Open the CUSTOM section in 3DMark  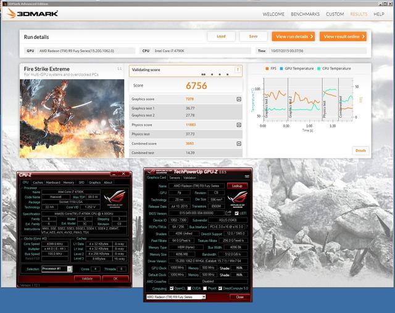click(335, 14)
